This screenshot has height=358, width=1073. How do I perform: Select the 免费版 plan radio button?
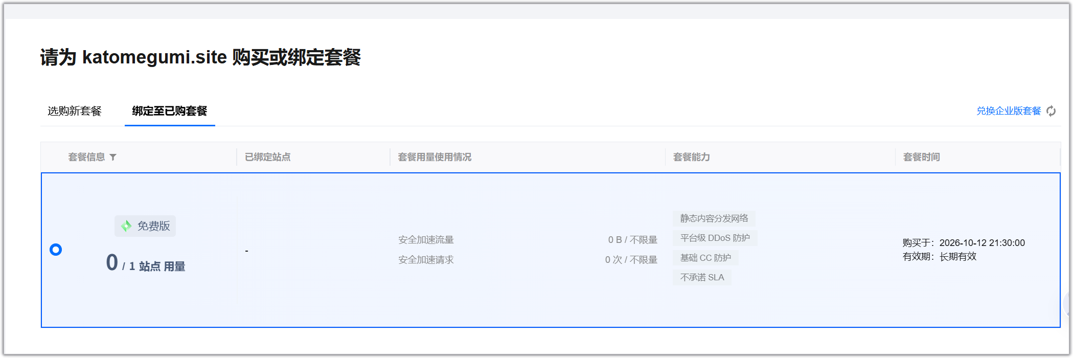(56, 250)
